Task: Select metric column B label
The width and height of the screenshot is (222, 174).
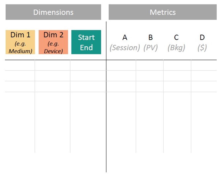Action: [151, 37]
